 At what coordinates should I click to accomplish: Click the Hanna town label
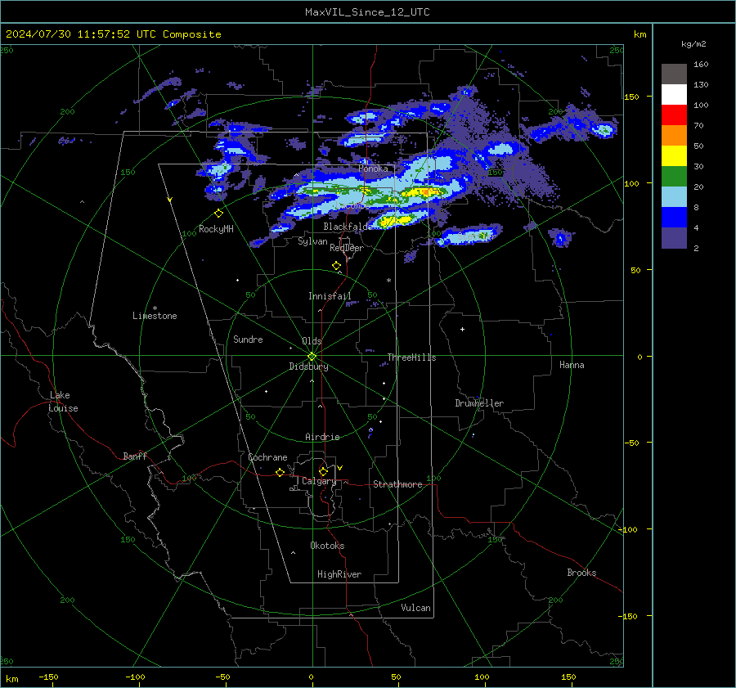[x=572, y=365]
